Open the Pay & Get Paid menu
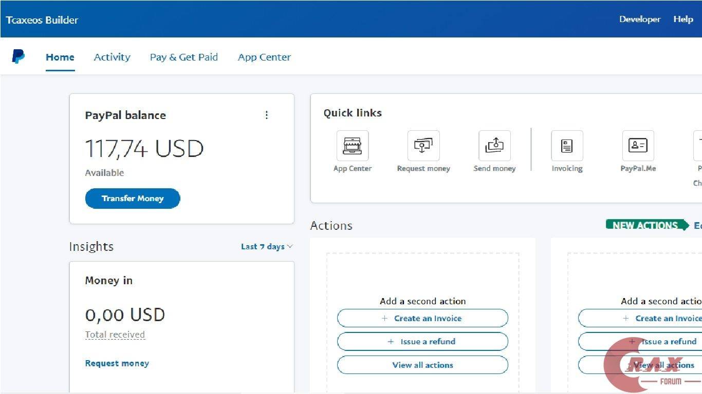 (184, 57)
